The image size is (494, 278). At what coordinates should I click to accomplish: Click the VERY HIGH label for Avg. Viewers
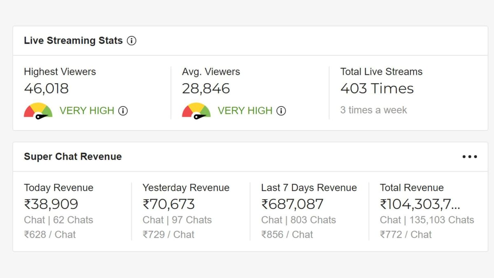[x=245, y=110]
